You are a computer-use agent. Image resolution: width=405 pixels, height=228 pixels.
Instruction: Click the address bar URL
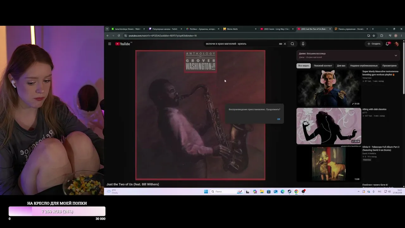(x=162, y=35)
